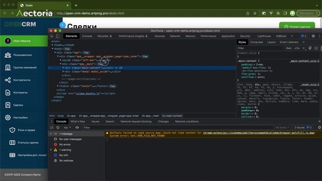Open the Lighthouse tab
The image size is (322, 181).
pyautogui.click(x=264, y=36)
